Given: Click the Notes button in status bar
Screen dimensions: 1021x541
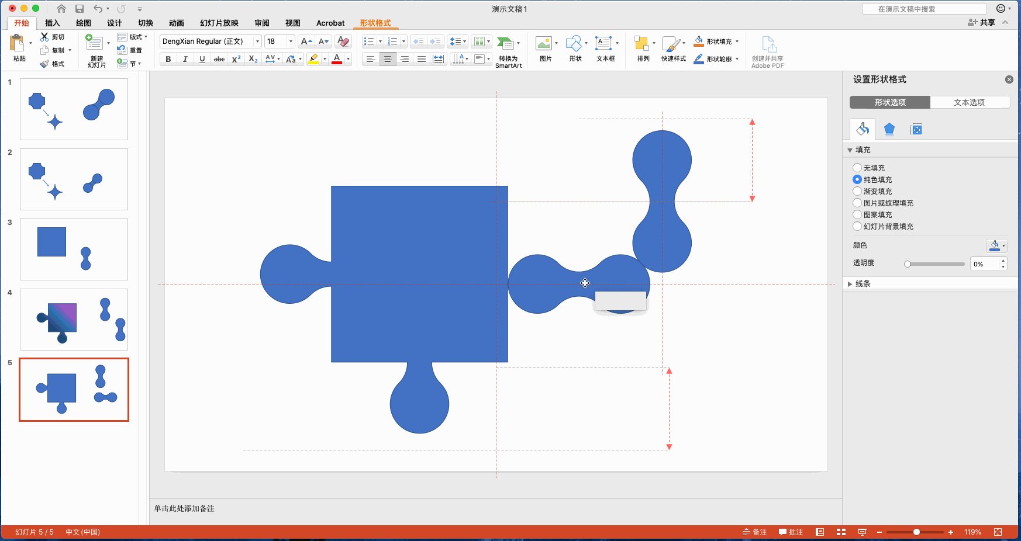Looking at the screenshot, I should click(x=754, y=532).
